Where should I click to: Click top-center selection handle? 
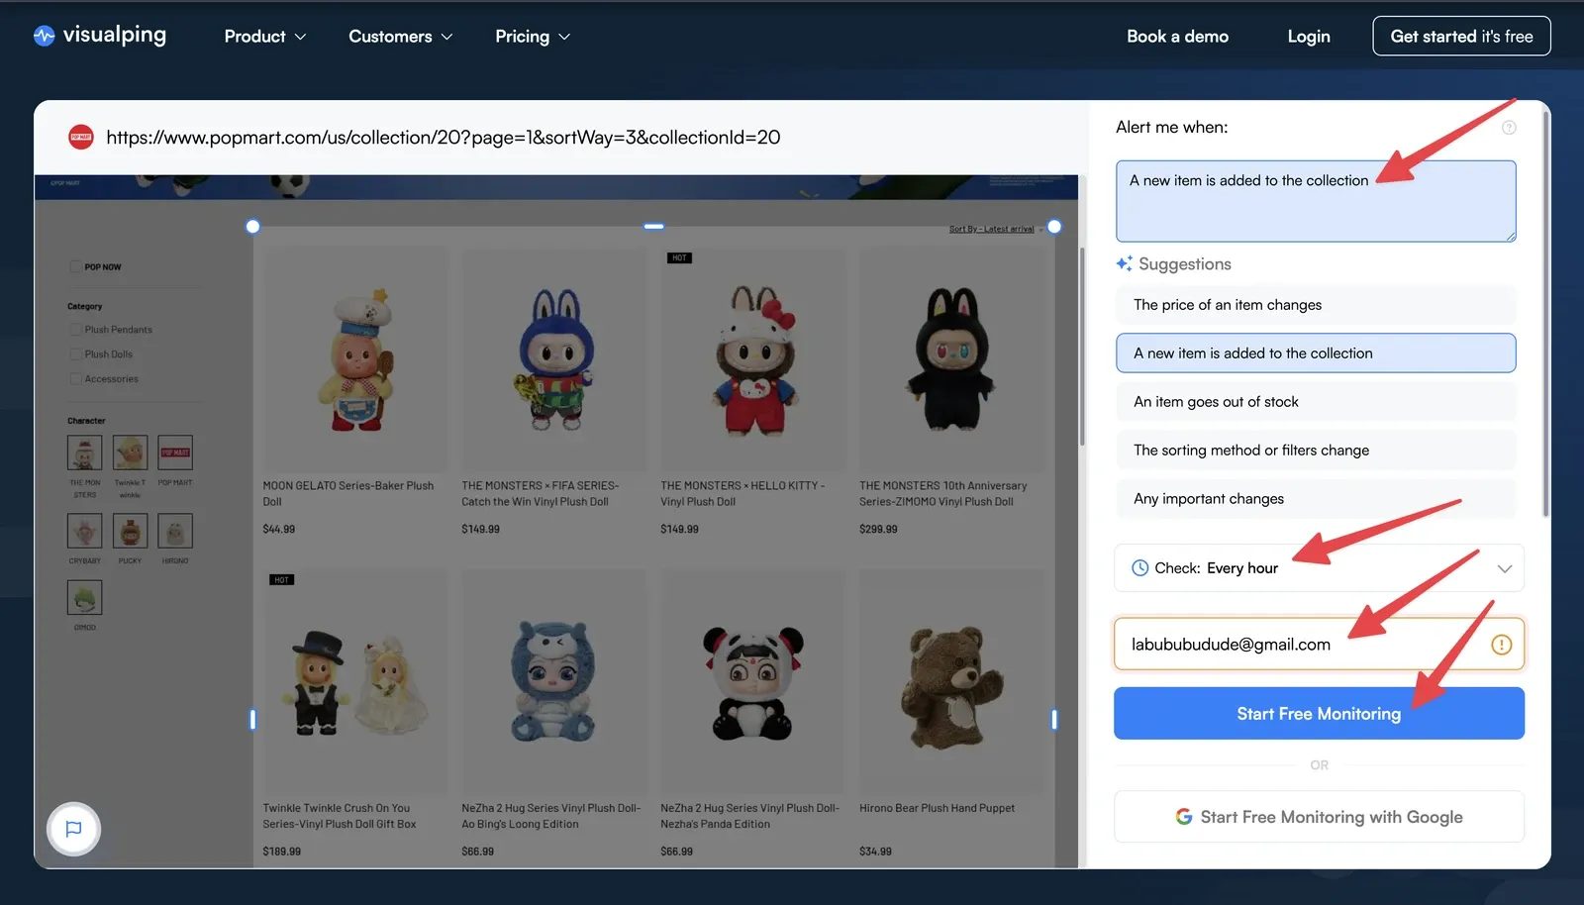click(x=653, y=227)
